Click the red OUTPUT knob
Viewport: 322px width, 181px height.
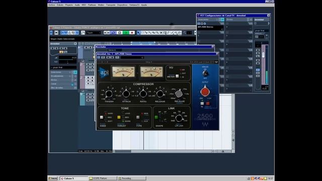[x=205, y=92]
